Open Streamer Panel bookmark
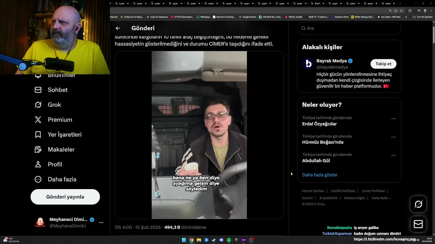The height and width of the screenshot is (244, 435). (x=340, y=17)
